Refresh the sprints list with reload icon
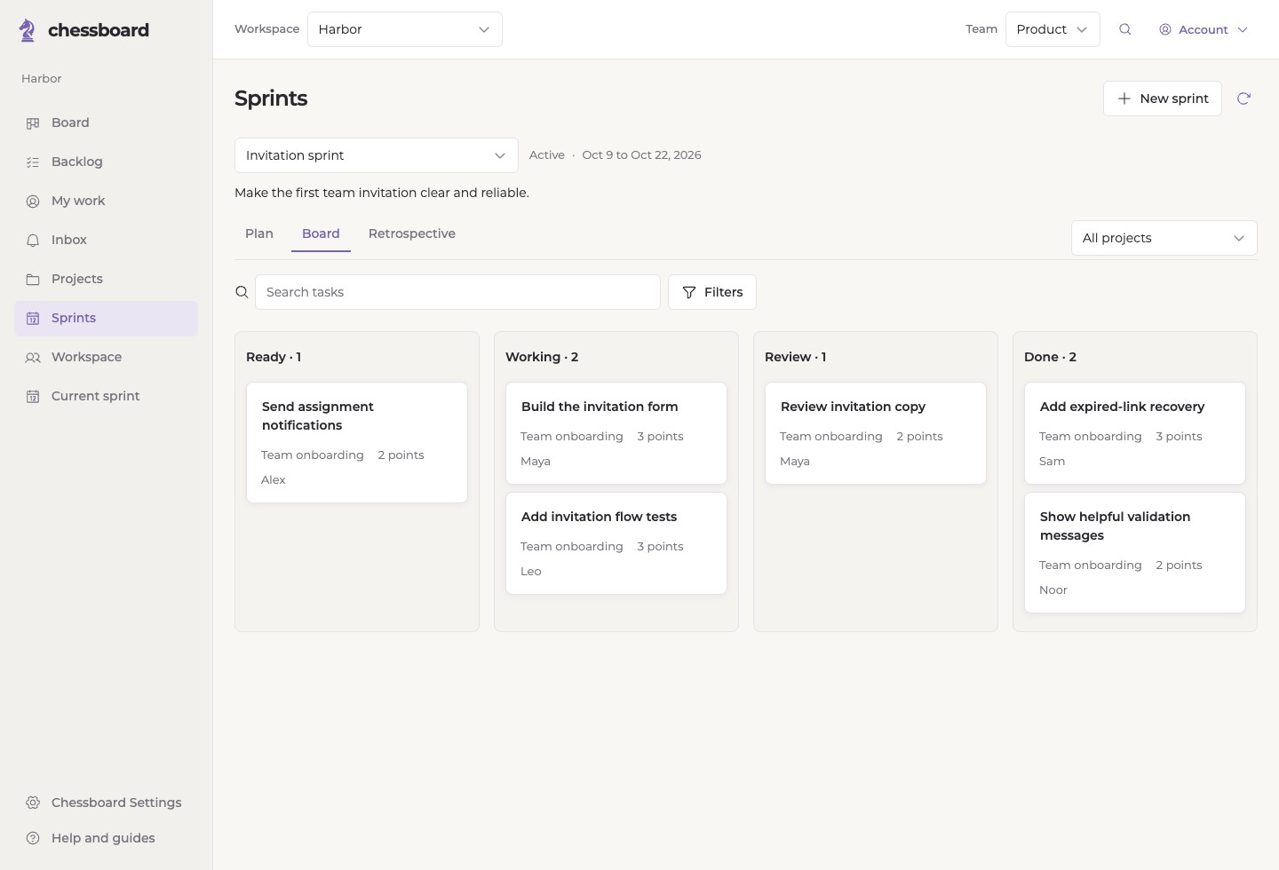 click(x=1243, y=99)
